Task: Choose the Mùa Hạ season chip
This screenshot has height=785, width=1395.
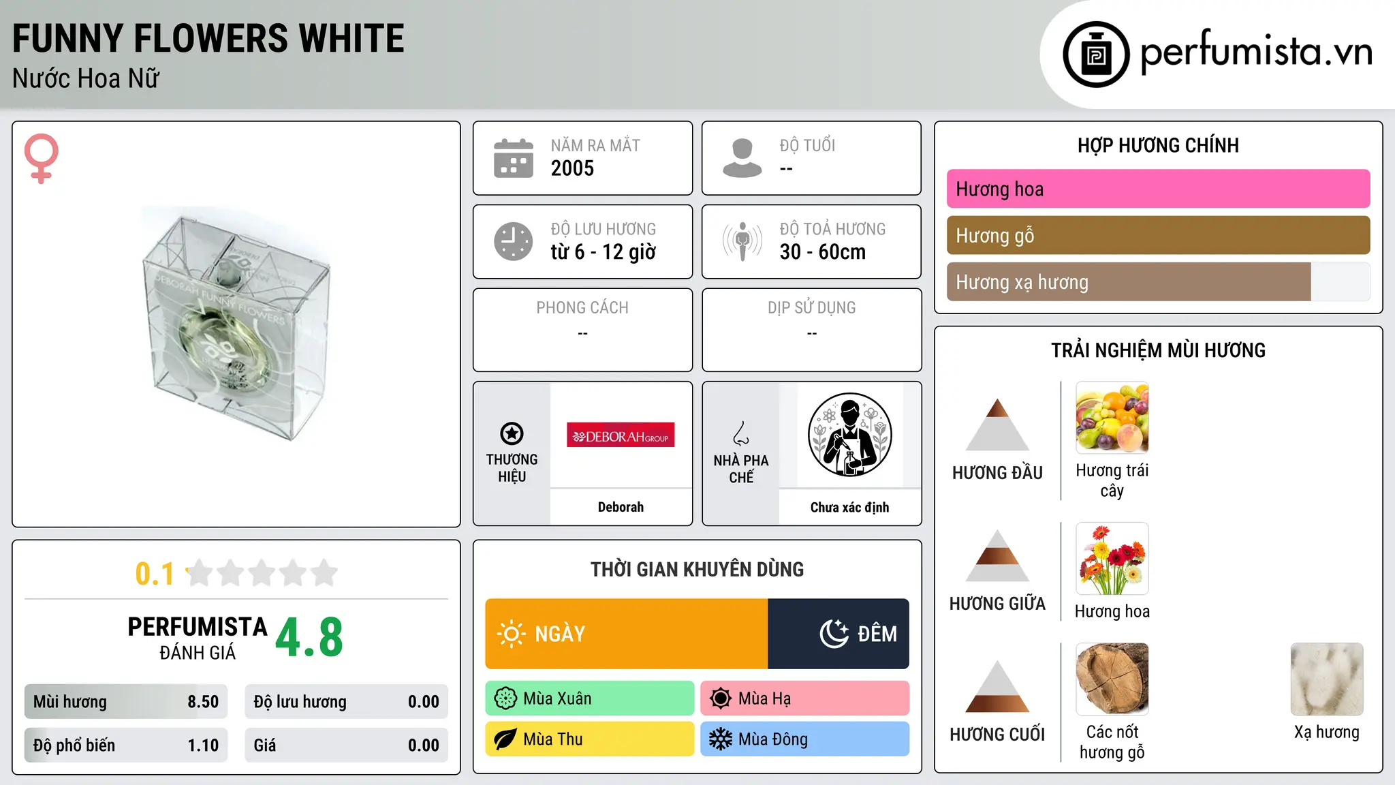Action: pos(805,698)
